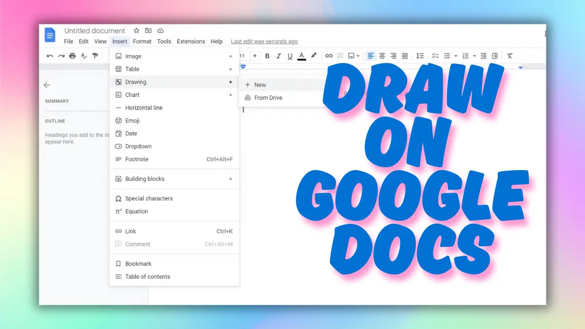Choose Date from Insert menu
This screenshot has height=329, width=585.
click(175, 134)
